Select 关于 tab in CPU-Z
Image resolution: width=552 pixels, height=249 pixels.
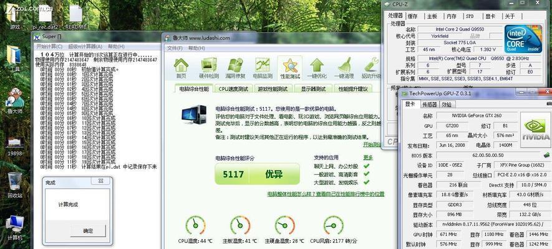click(x=510, y=16)
